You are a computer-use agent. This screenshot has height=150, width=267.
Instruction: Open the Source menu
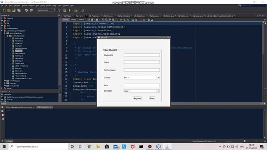coord(24,5)
